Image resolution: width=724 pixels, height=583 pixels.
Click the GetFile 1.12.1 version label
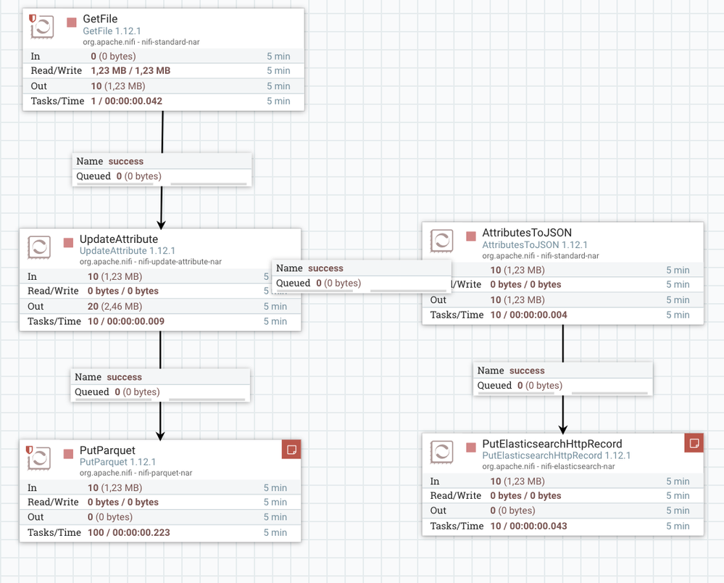[x=112, y=31]
